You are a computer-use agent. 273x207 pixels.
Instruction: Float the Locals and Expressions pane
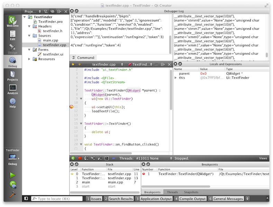(x=180, y=64)
